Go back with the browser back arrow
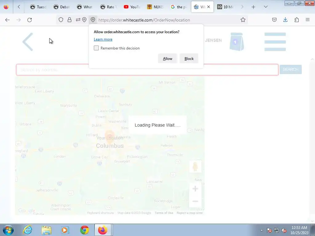 coord(7,20)
